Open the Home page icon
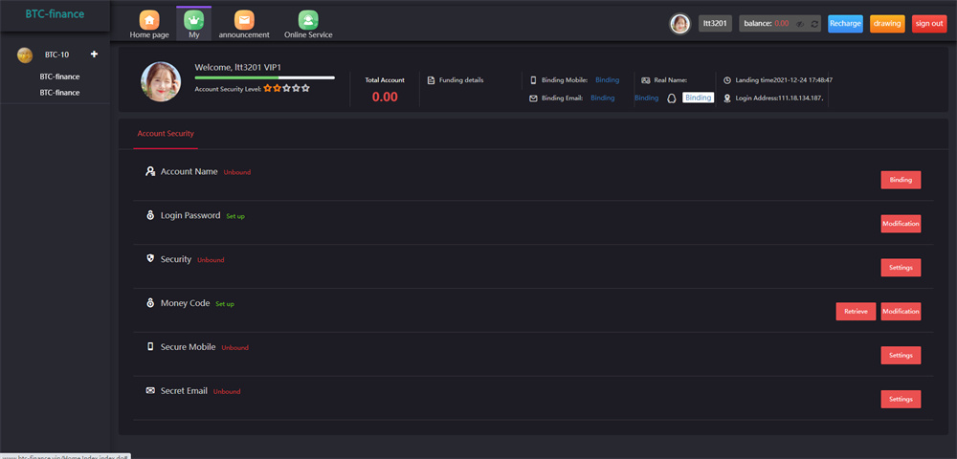The height and width of the screenshot is (459, 957). coord(148,20)
